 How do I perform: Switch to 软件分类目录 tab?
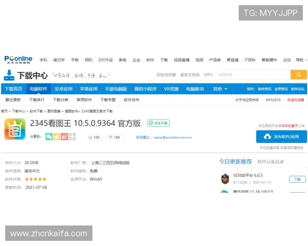(271, 162)
